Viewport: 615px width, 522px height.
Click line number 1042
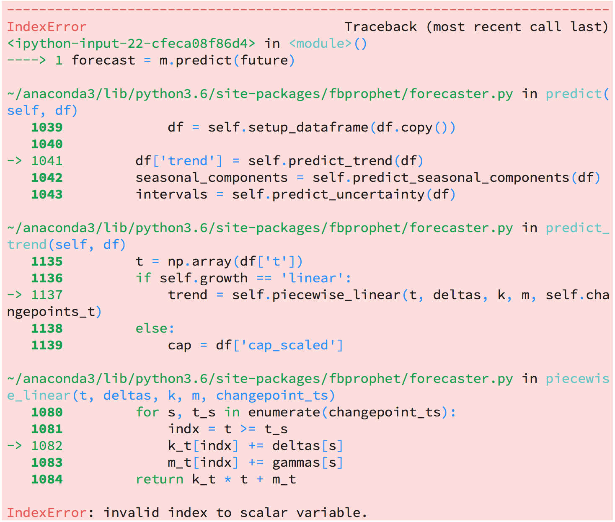(47, 178)
